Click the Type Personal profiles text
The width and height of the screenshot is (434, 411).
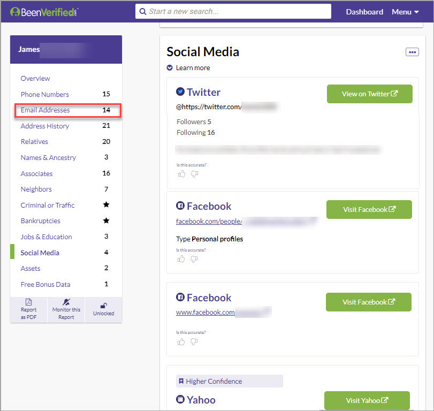point(210,239)
